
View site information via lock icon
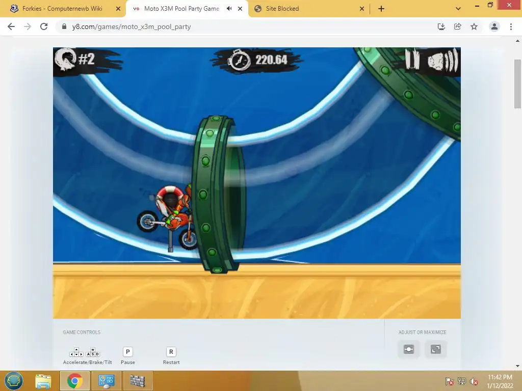coord(64,26)
